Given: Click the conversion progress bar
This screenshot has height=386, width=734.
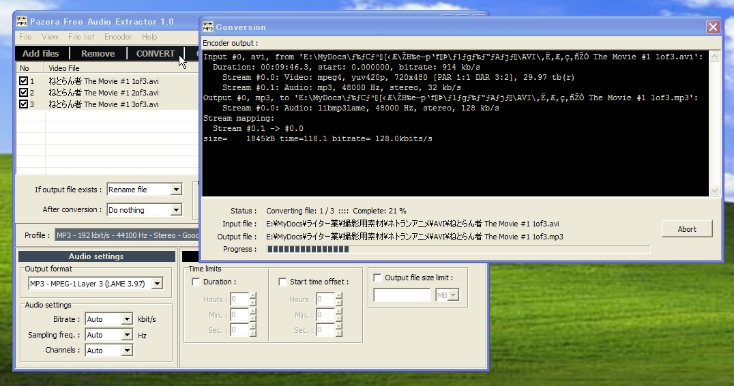Looking at the screenshot, I should (458, 250).
